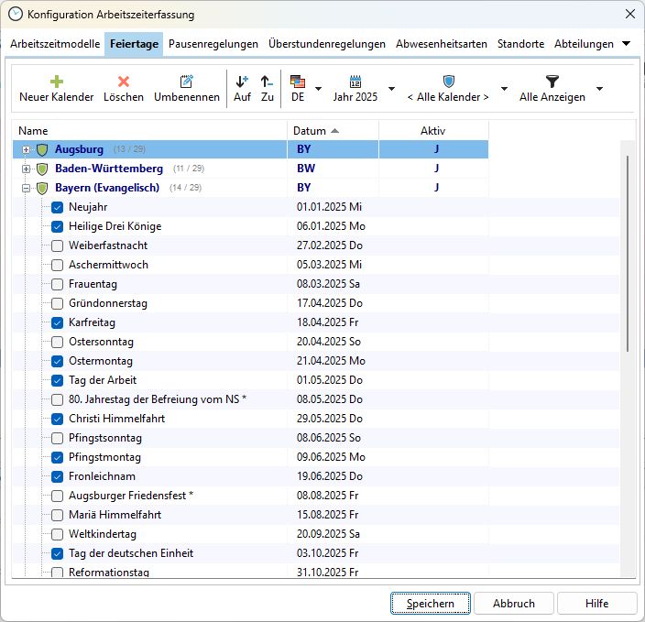Click the vertical scrollbar of holiday list
Viewport: 645px width, 622px height.
628,253
